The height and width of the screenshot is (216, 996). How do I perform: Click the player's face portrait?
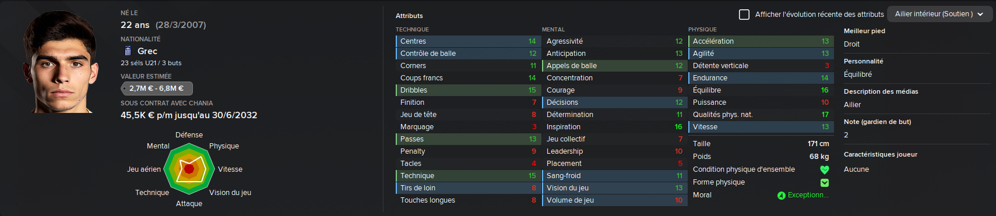pyautogui.click(x=59, y=62)
